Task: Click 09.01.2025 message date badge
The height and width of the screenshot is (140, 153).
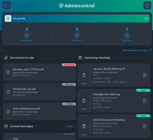Action: [x=69, y=134]
